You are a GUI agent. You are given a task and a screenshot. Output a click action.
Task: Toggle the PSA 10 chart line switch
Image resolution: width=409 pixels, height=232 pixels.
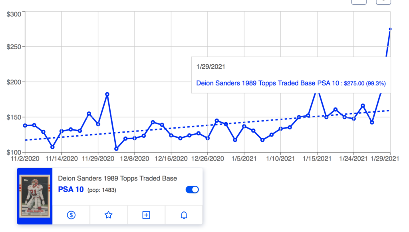(192, 190)
